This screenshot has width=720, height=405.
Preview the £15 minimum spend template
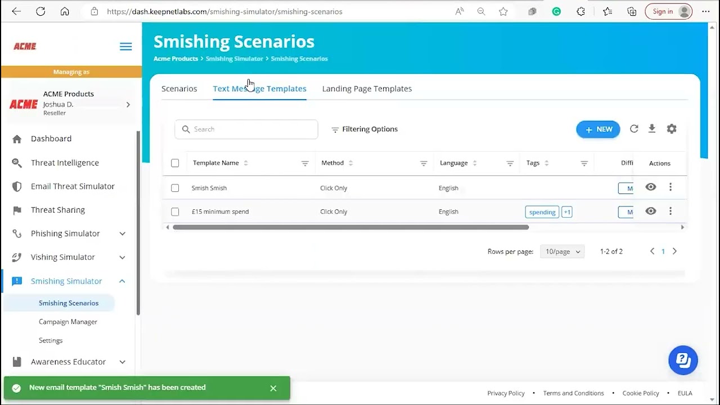[x=651, y=211]
